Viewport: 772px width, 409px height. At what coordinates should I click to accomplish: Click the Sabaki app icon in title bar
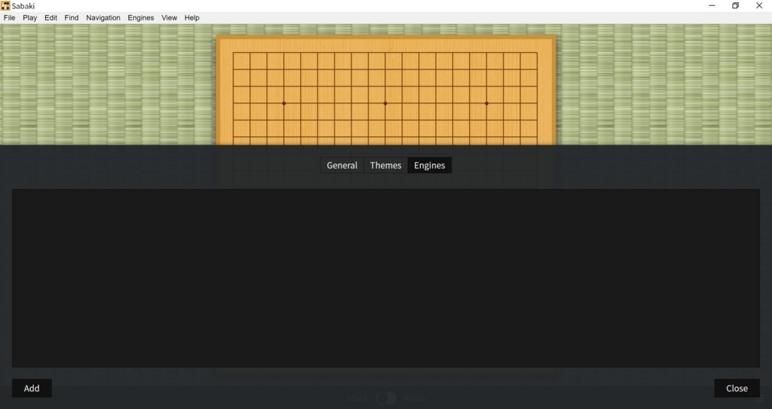coord(5,6)
